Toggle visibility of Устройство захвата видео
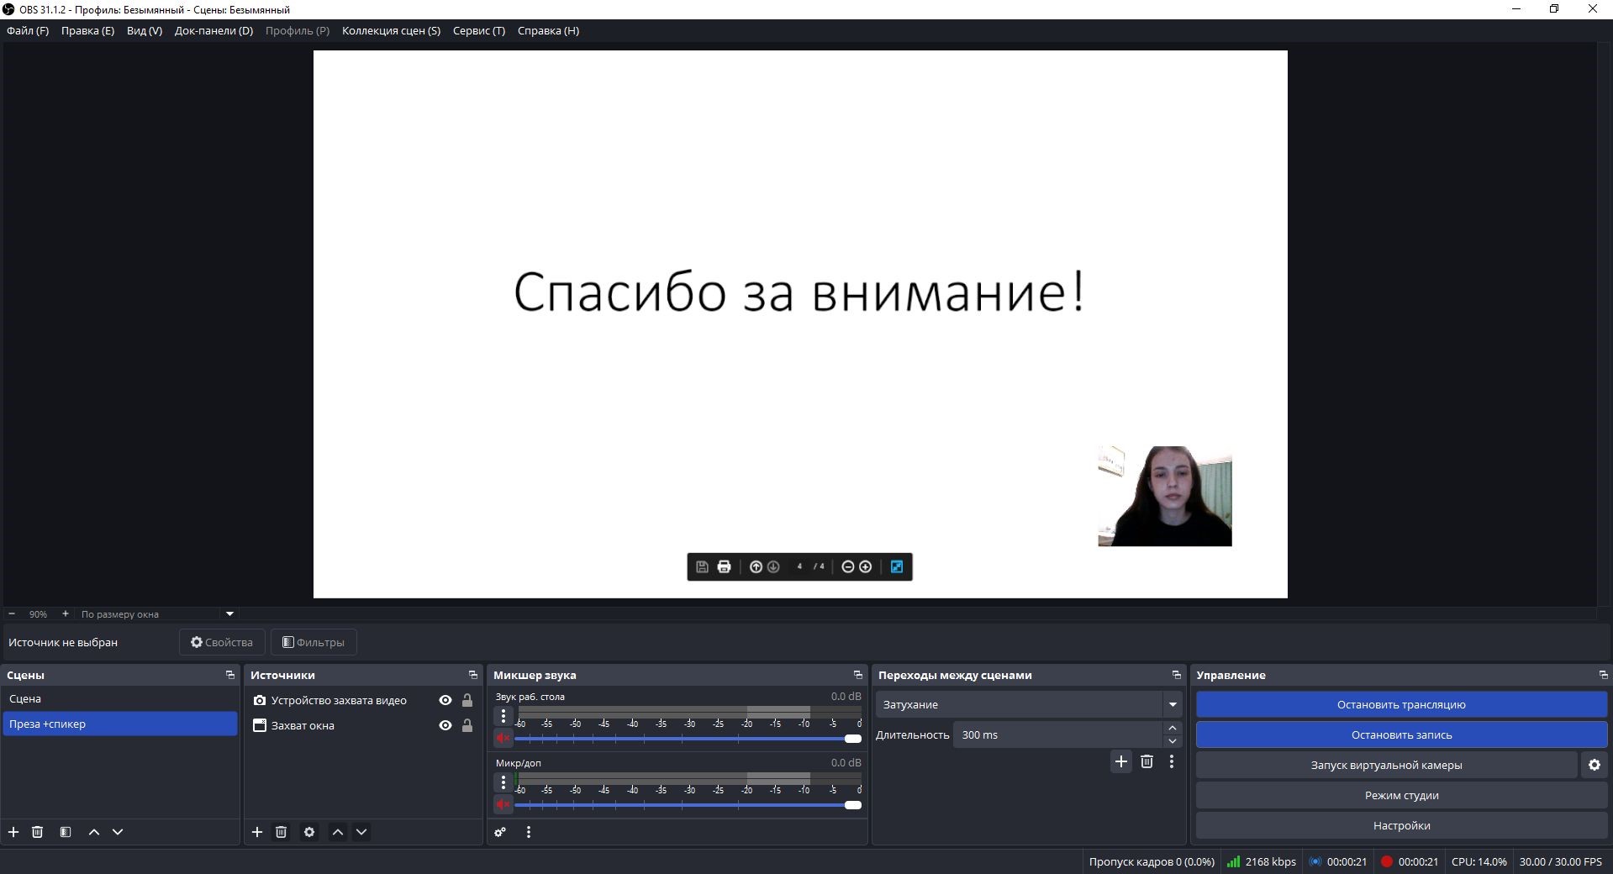1613x874 pixels. pos(445,700)
